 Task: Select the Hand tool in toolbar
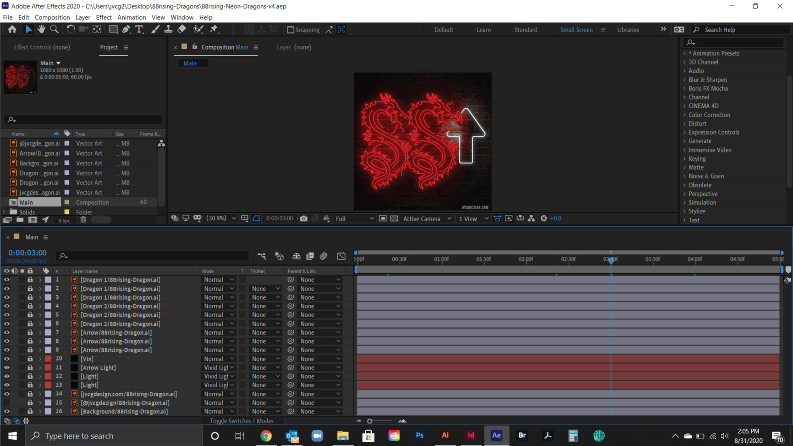[x=41, y=29]
